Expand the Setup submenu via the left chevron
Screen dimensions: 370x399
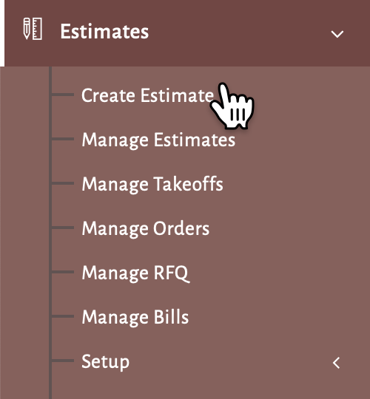(337, 363)
